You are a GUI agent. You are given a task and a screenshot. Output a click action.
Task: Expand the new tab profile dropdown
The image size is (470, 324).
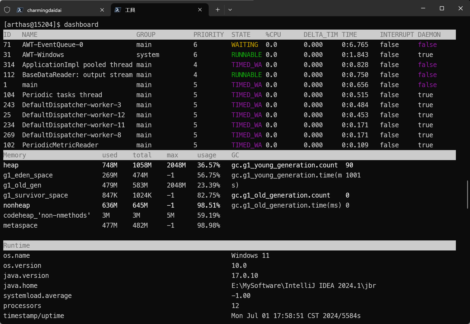[x=230, y=10]
